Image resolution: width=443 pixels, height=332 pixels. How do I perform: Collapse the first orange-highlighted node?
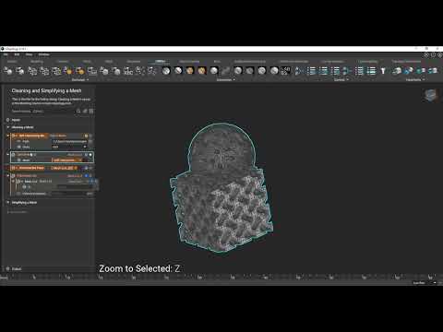8,136
